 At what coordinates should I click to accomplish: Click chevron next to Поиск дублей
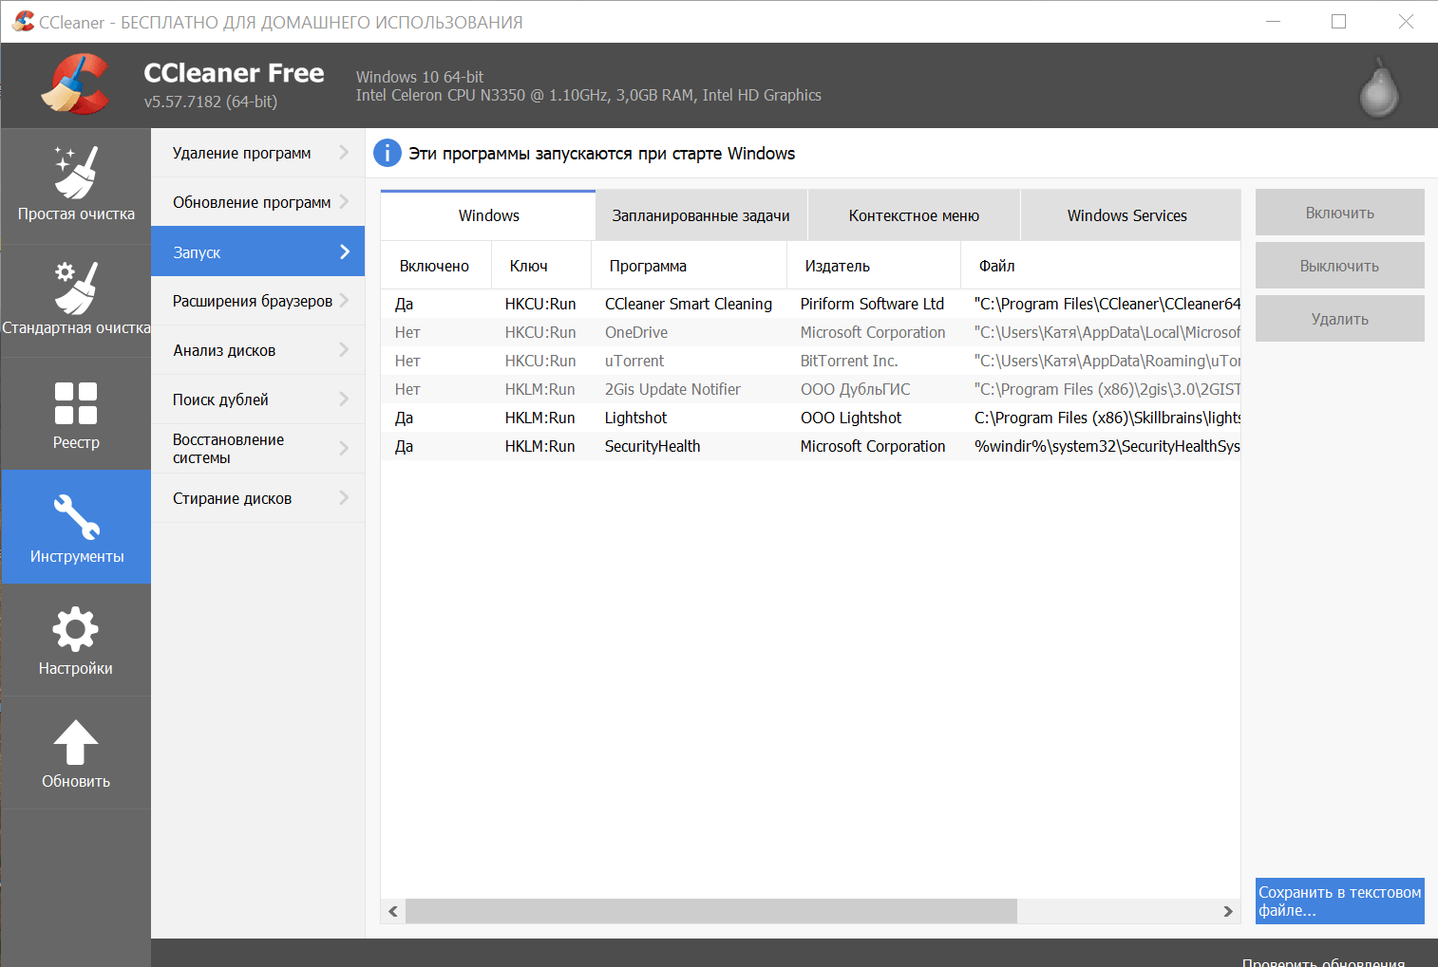coord(344,400)
